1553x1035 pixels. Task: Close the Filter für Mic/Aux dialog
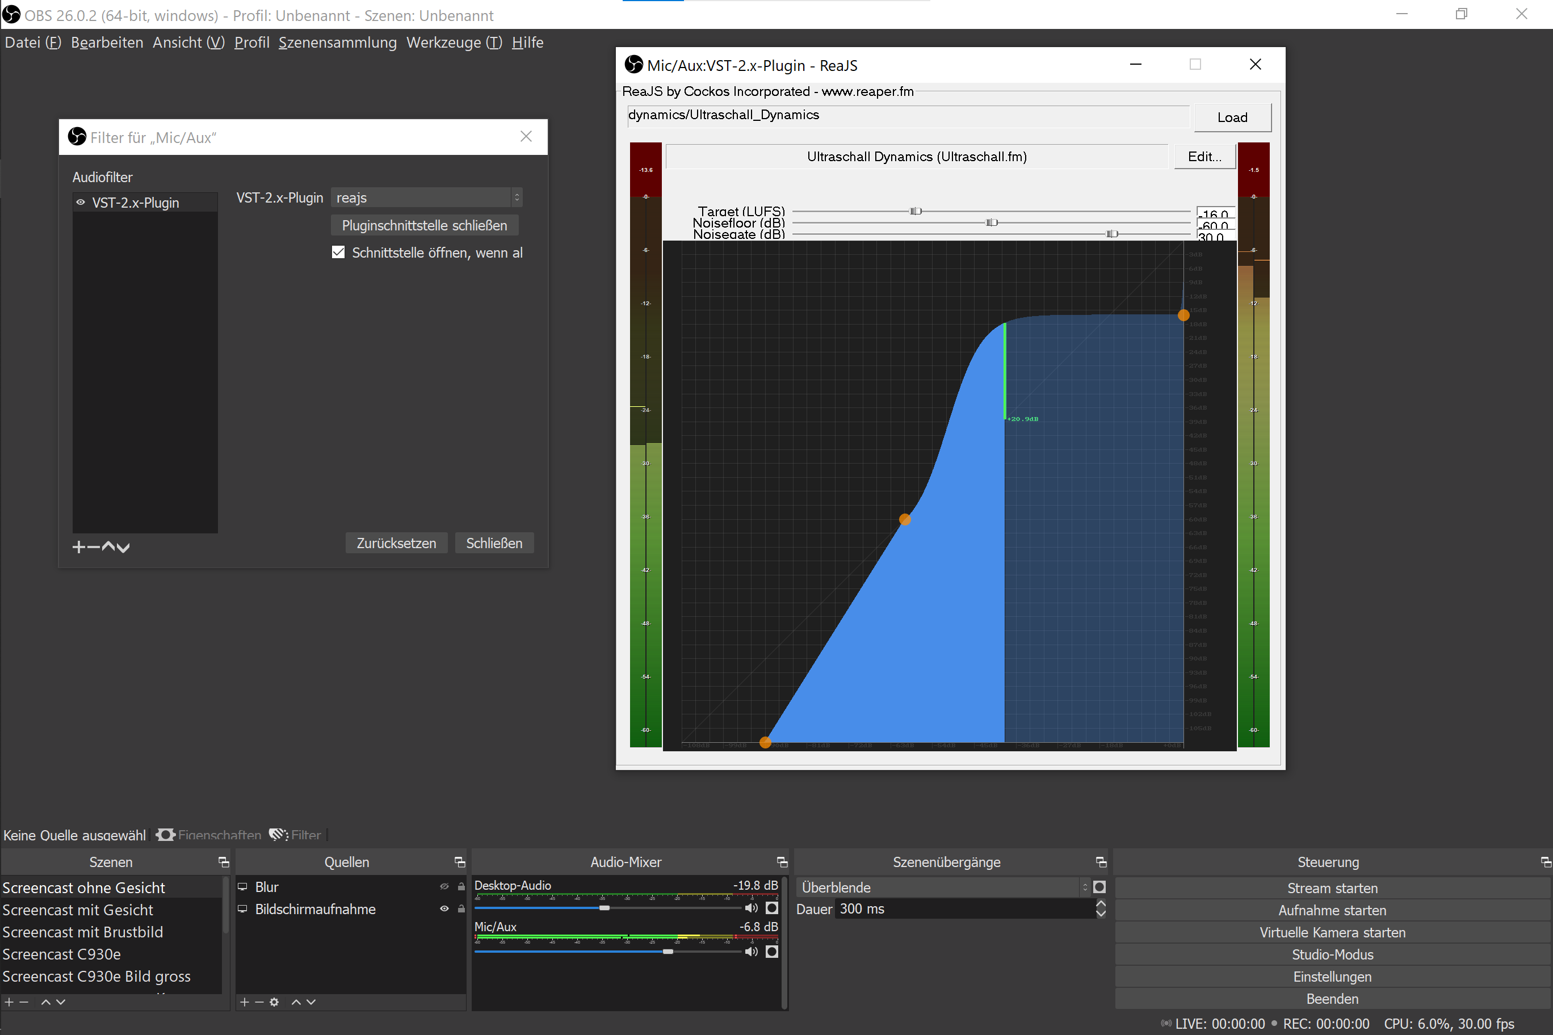[526, 136]
